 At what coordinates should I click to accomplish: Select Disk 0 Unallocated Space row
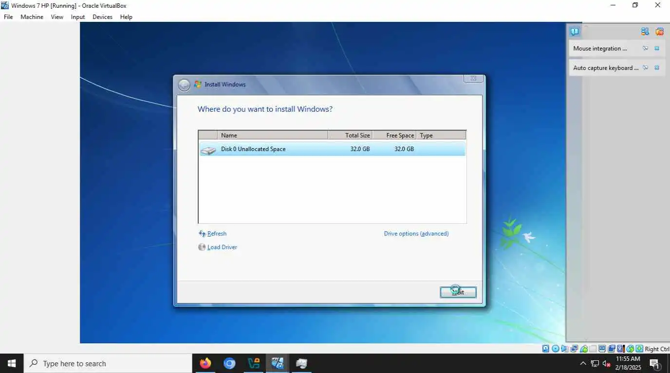332,149
